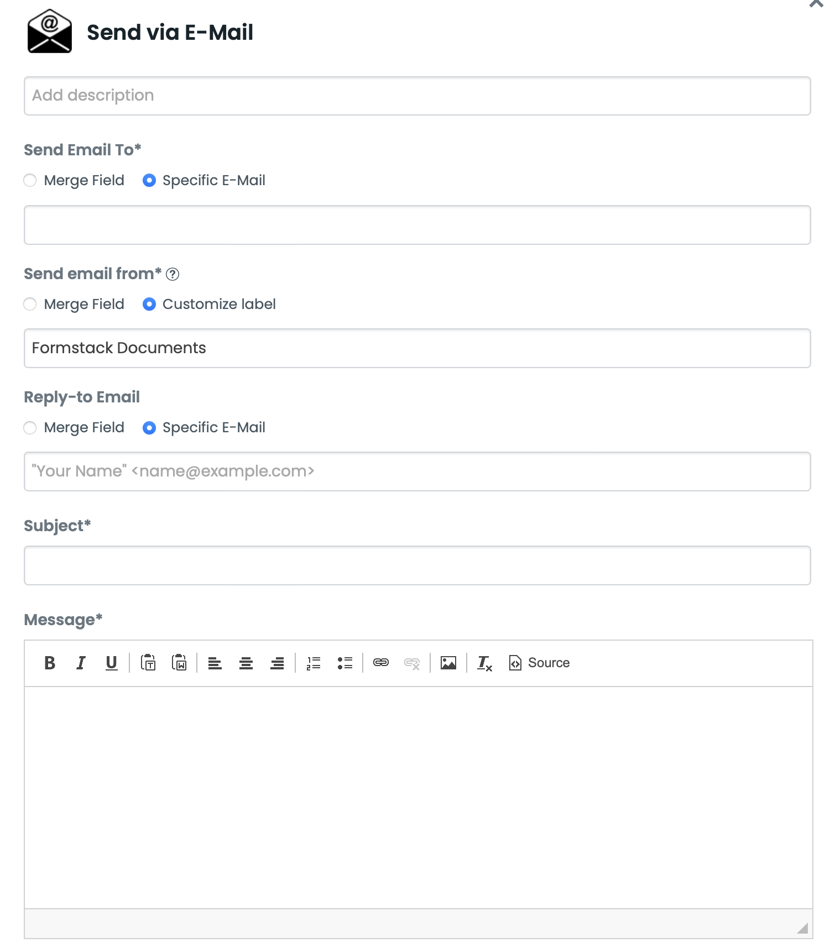825x943 pixels.
Task: Center align the message text
Action: tap(246, 663)
